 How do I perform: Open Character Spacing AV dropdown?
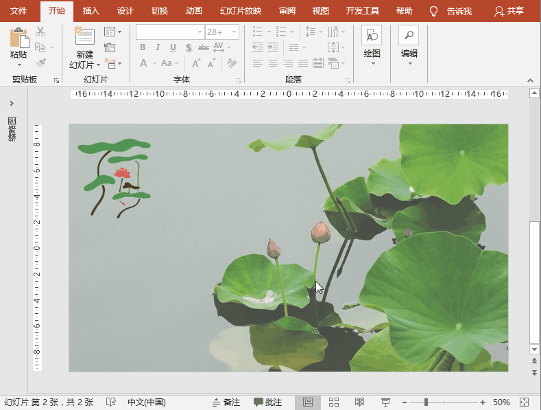click(x=221, y=47)
